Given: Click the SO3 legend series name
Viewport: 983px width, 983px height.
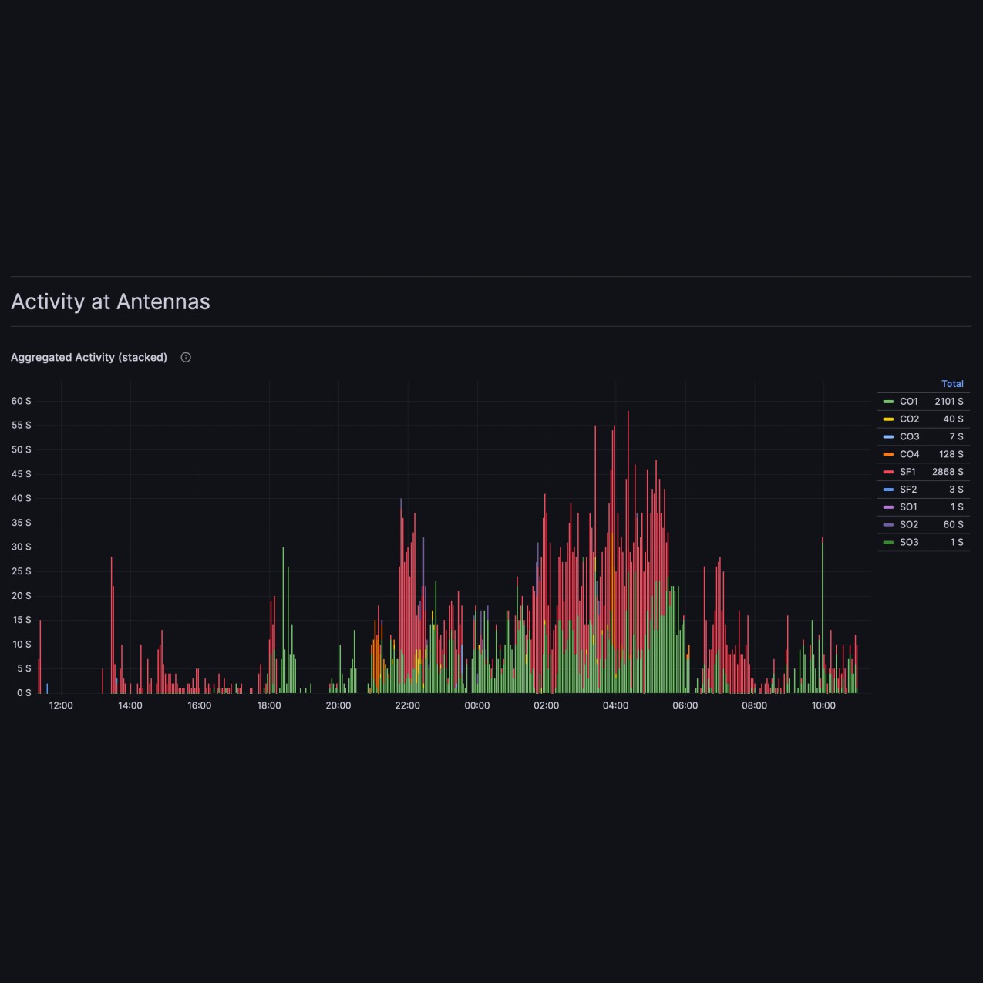Looking at the screenshot, I should tap(908, 543).
